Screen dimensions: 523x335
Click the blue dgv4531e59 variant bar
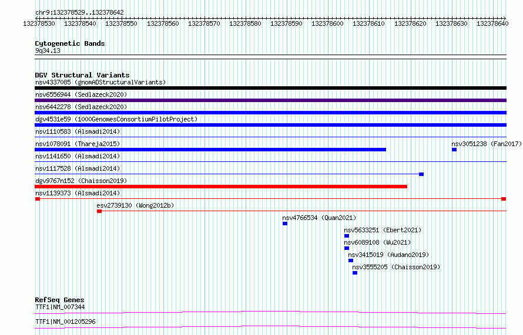(270, 125)
